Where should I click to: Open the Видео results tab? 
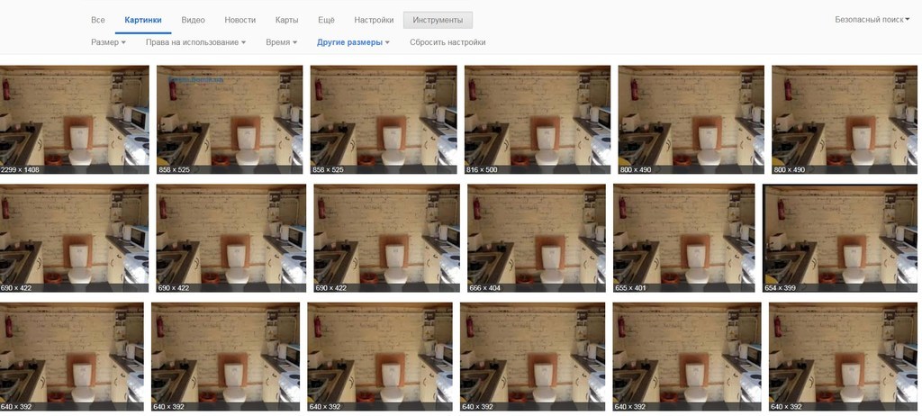pyautogui.click(x=193, y=20)
